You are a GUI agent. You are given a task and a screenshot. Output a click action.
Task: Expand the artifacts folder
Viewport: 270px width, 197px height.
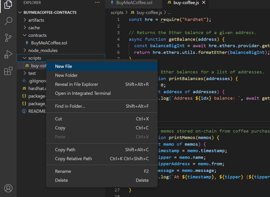pyautogui.click(x=36, y=20)
